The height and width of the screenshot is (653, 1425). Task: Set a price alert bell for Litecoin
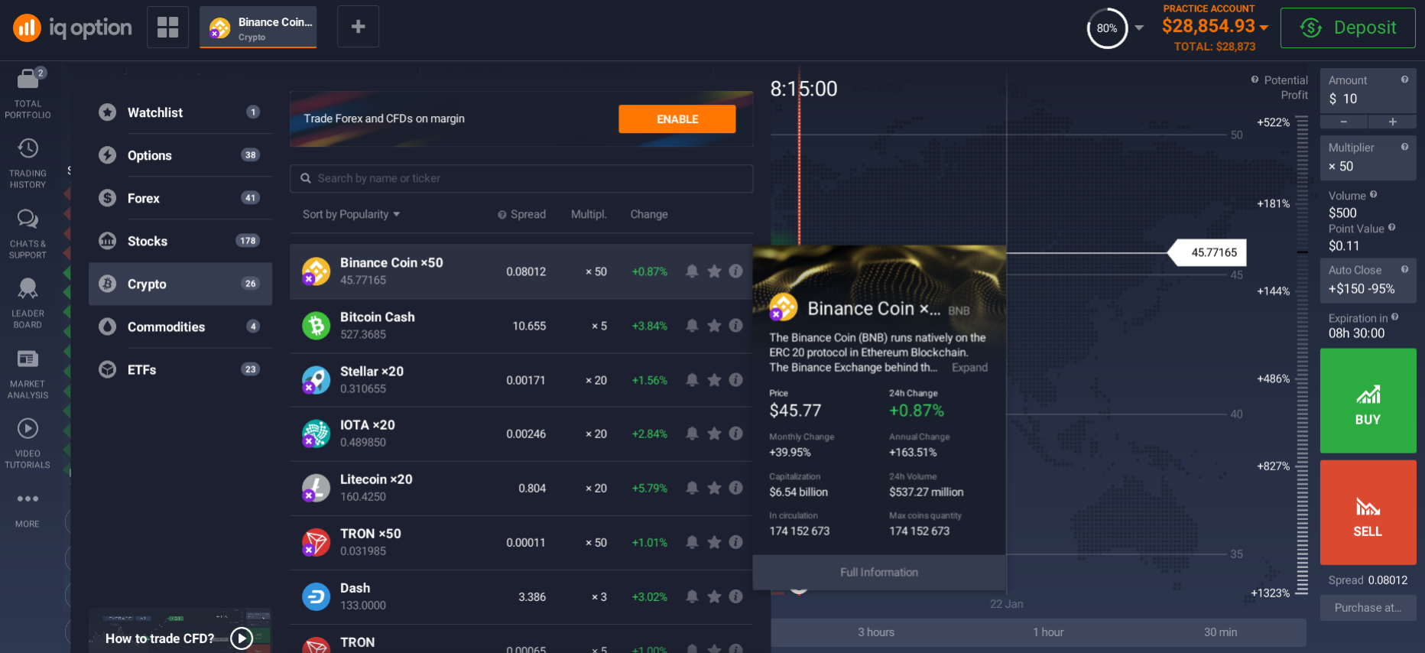pos(692,488)
